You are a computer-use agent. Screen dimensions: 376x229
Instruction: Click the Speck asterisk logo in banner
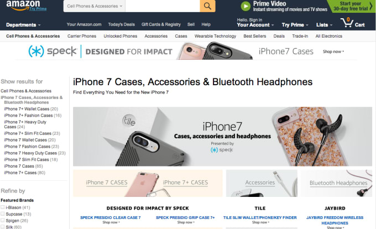pos(36,51)
